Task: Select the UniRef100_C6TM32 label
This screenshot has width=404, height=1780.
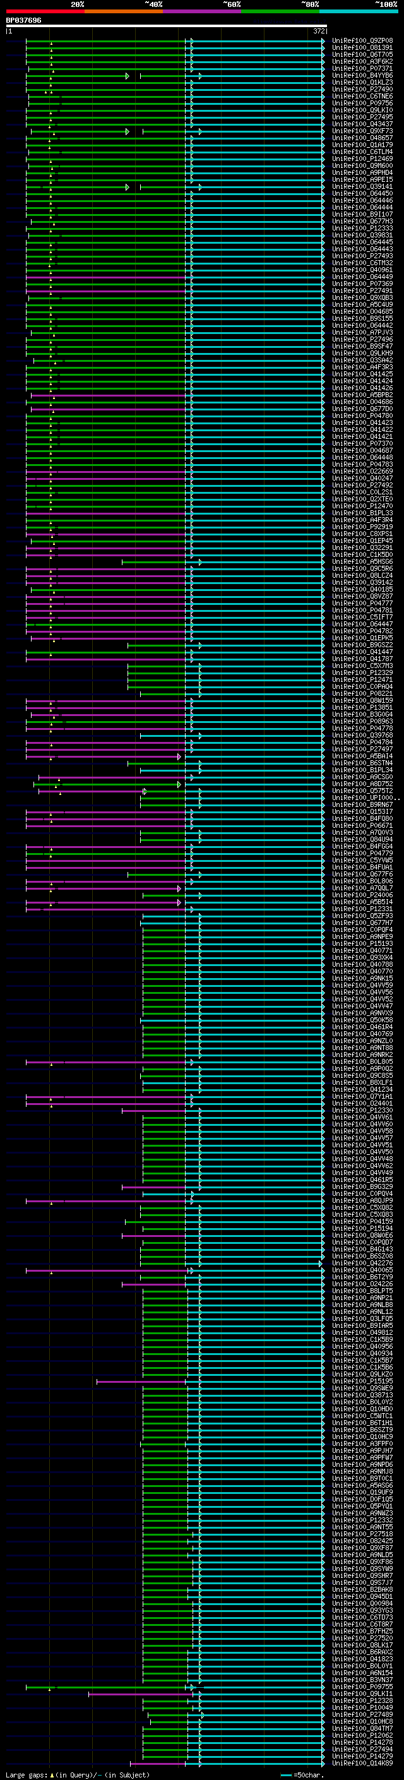Action: 362,263
